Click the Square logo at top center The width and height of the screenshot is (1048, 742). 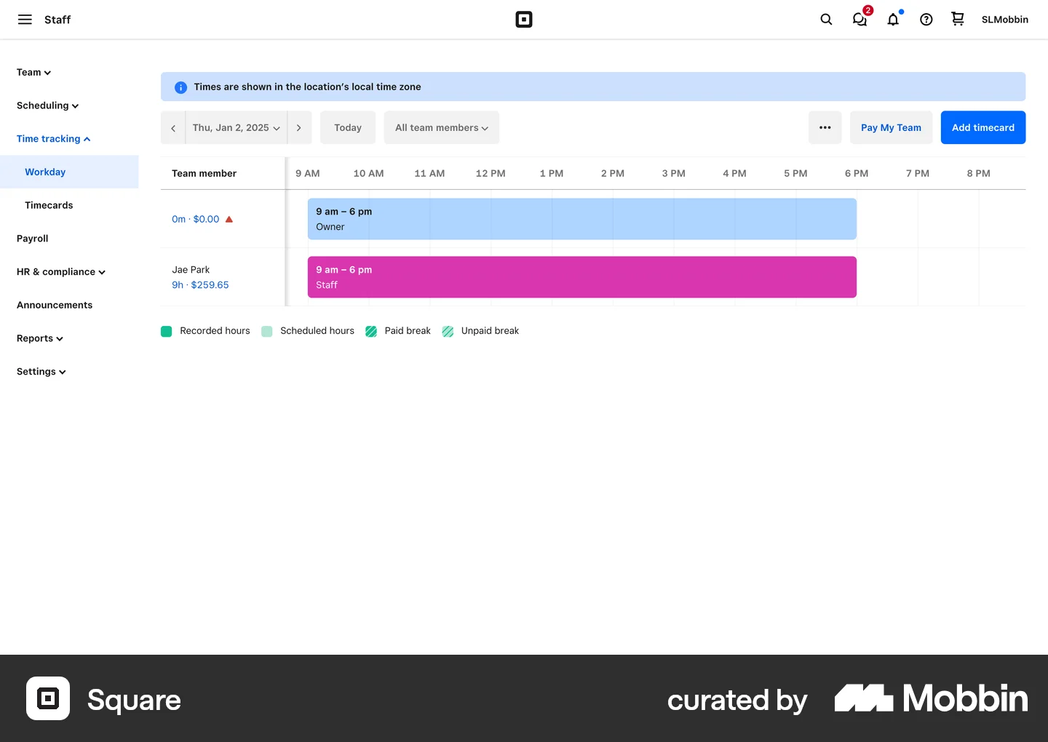pyautogui.click(x=524, y=20)
